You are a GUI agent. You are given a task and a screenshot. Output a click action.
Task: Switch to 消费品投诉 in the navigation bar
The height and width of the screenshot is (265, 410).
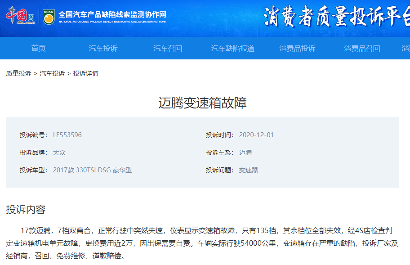[x=297, y=48]
